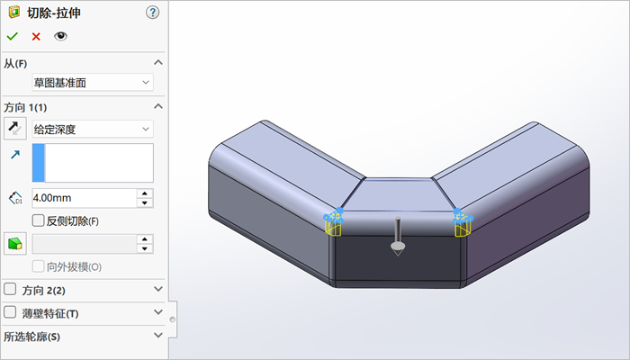Click the extrude direction arrow on the model

point(398,237)
